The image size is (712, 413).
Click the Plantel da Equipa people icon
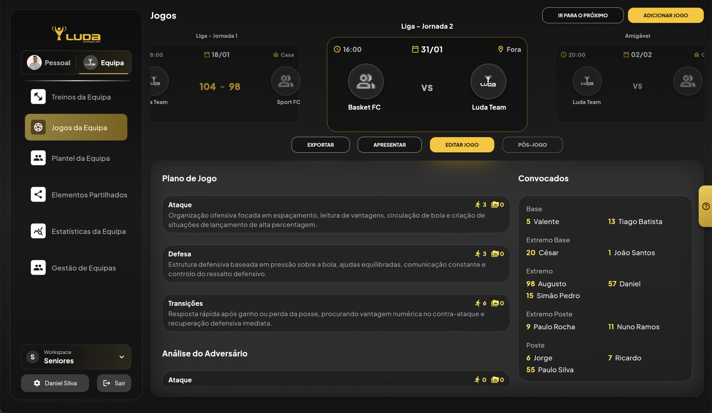coord(38,158)
